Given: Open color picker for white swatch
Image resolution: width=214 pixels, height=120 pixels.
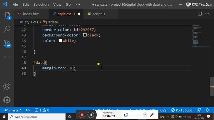Looking at the screenshot, I should [60, 40].
